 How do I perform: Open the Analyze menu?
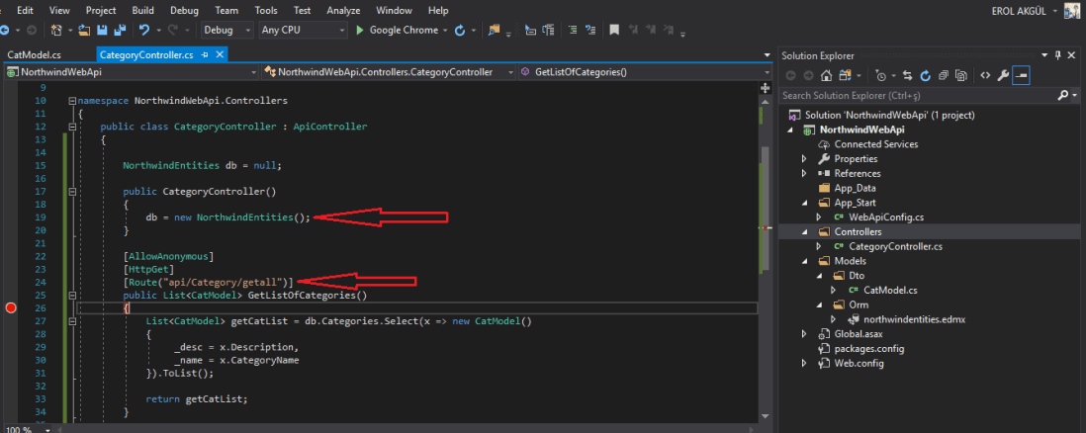coord(342,10)
